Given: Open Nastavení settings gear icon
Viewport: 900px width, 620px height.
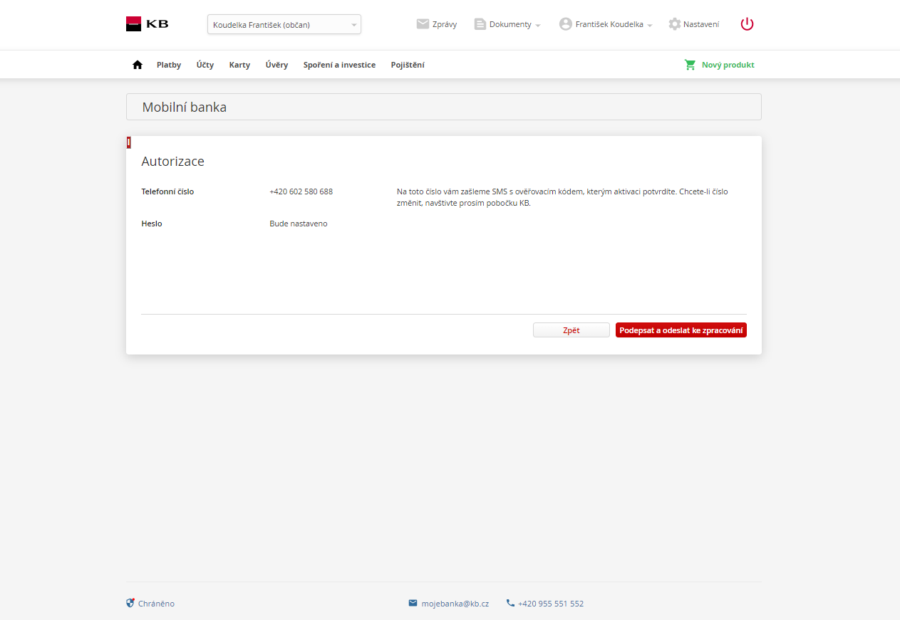Looking at the screenshot, I should pos(674,24).
